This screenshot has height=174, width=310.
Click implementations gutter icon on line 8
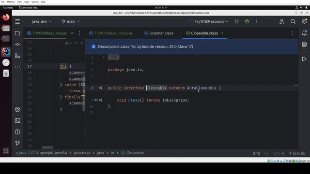[100, 88]
